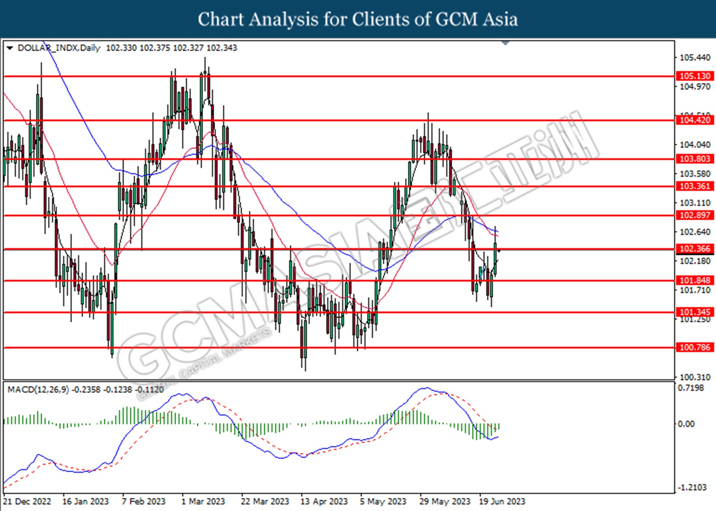Click the red 101.848 price level label
The width and height of the screenshot is (716, 511).
(695, 280)
